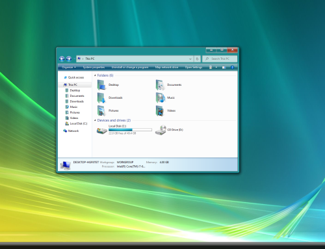The width and height of the screenshot is (325, 249).
Task: Collapse the Folders (6) group
Action: [x=95, y=75]
